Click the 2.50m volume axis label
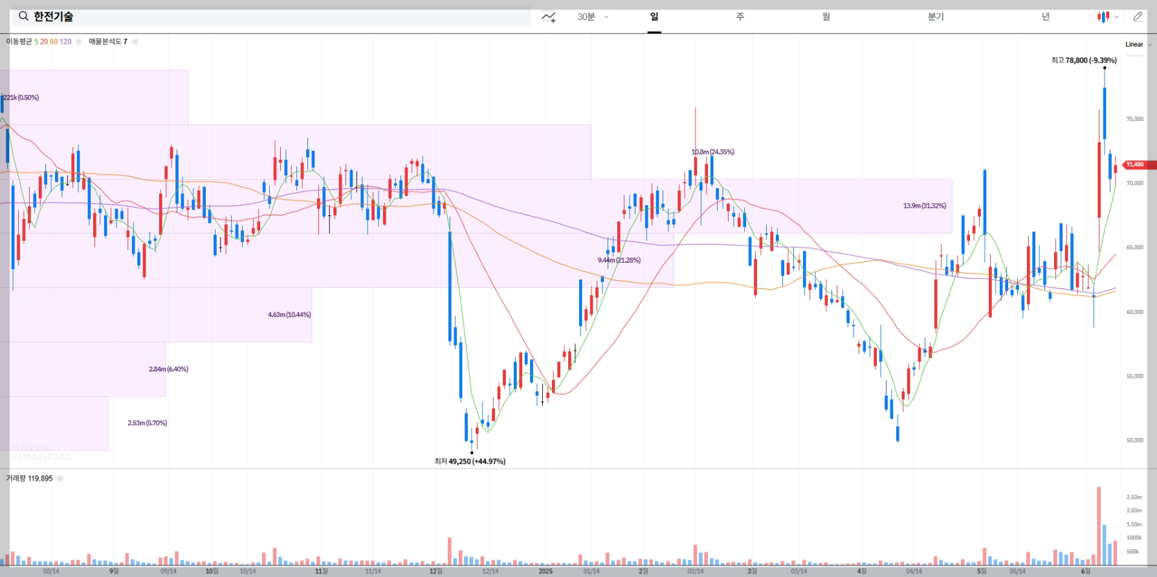Viewport: 1157px width, 577px height. (1134, 497)
